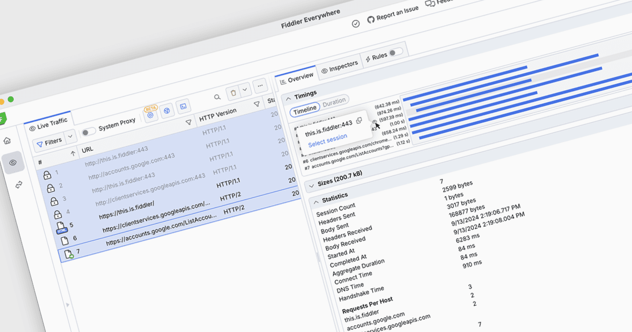632x332 pixels.
Task: Click the Session Count statistic label
Action: [x=336, y=210]
